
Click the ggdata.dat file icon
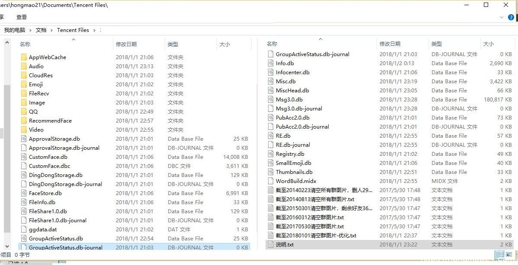tap(23, 230)
